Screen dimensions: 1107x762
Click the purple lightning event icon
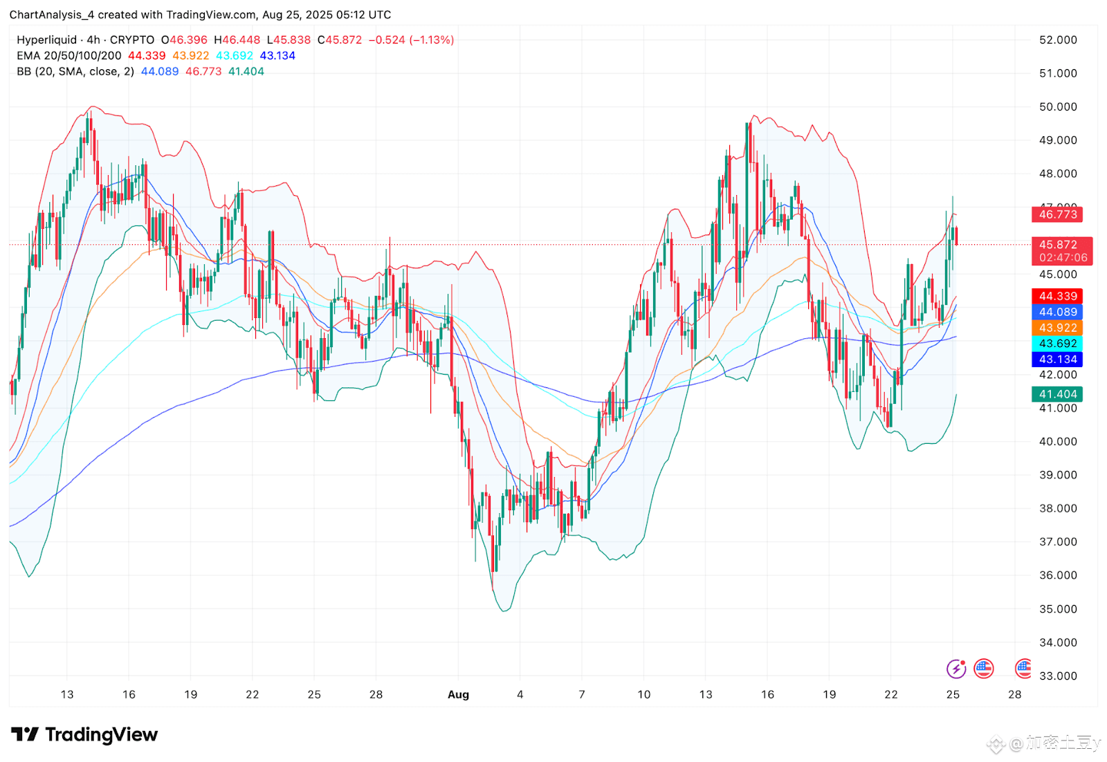pyautogui.click(x=956, y=669)
